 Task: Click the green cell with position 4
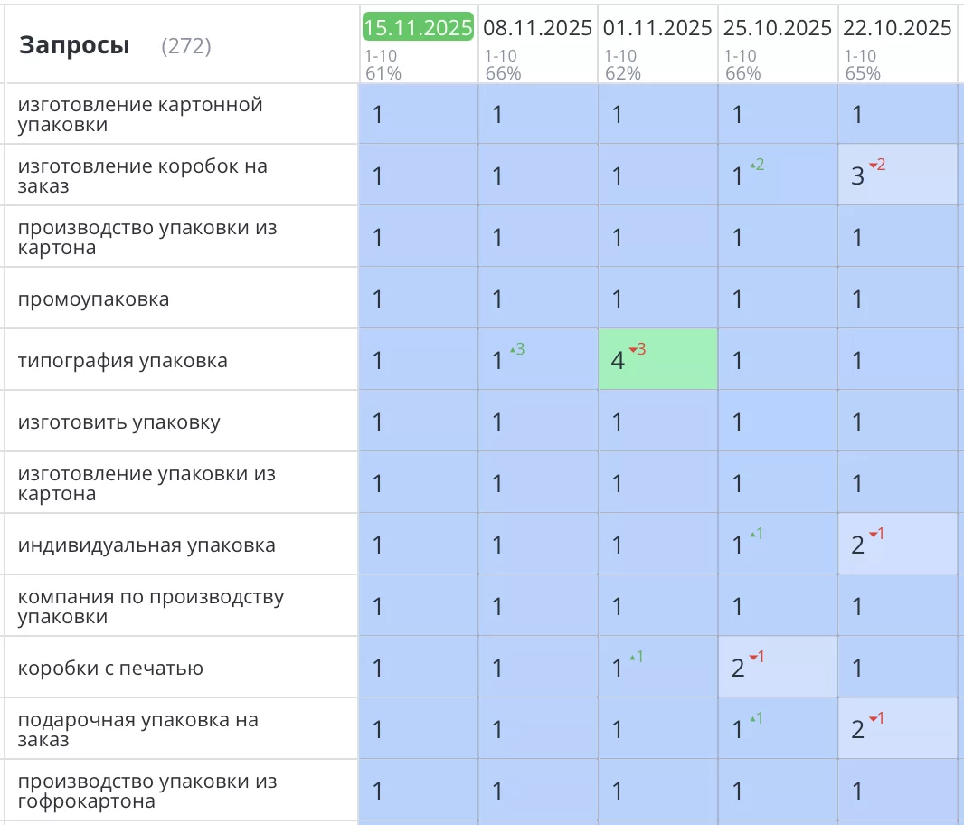[657, 360]
